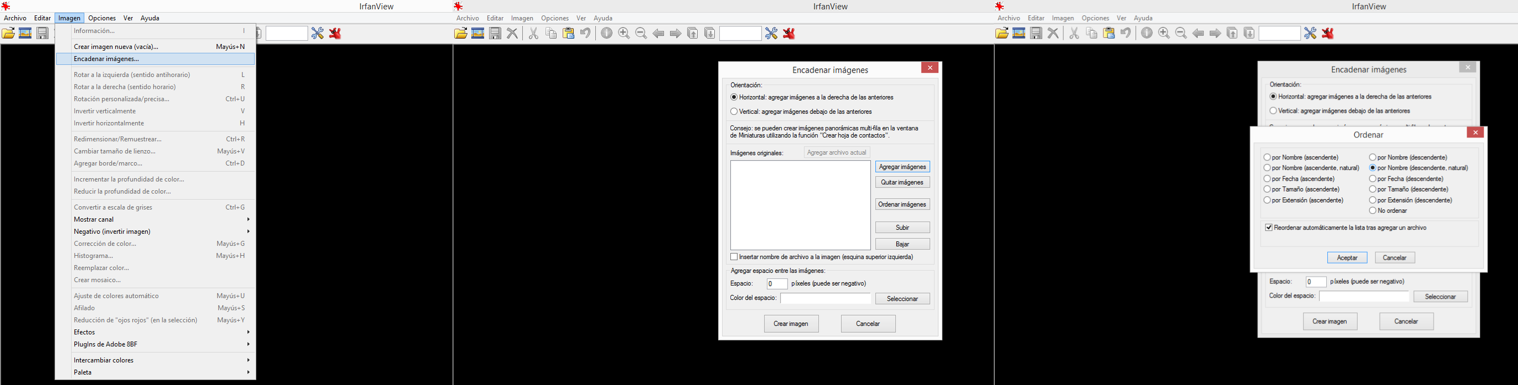
Task: Select 'por Fecha (descendente)' sort option
Action: point(1372,179)
